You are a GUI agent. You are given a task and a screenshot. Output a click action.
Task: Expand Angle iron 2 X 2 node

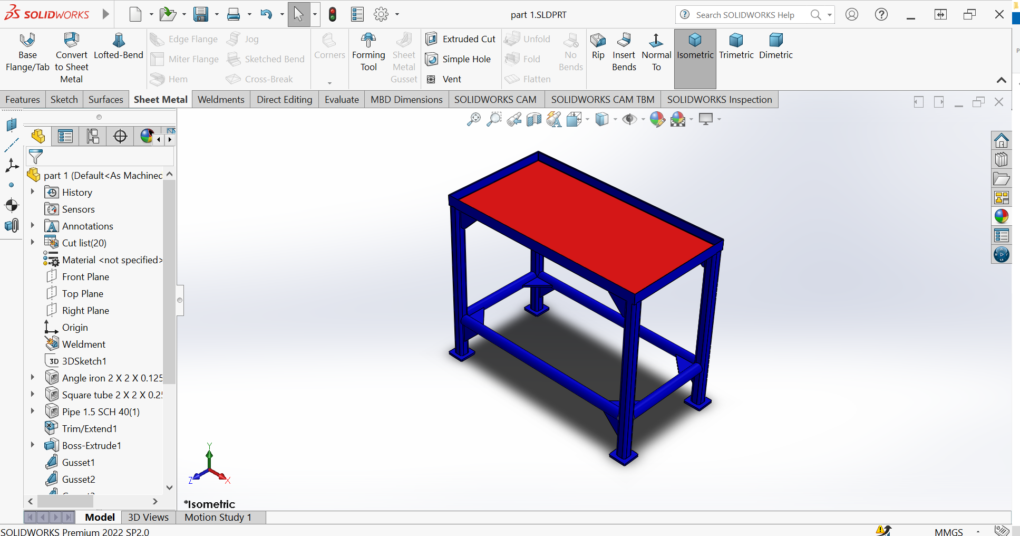33,377
